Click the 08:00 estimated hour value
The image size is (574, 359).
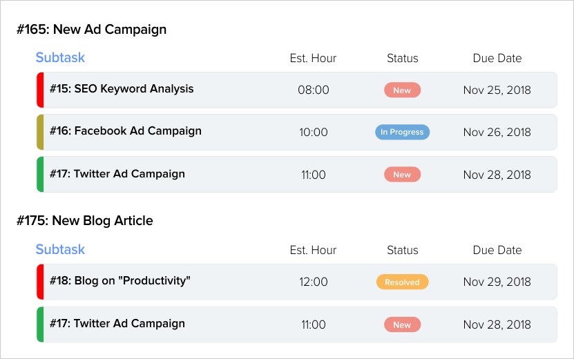tap(313, 90)
